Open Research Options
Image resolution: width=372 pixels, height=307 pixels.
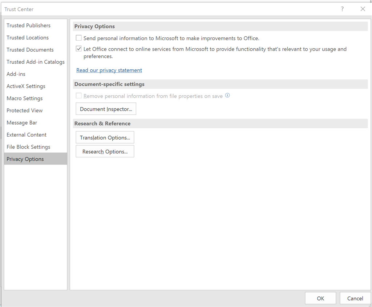tap(105, 152)
